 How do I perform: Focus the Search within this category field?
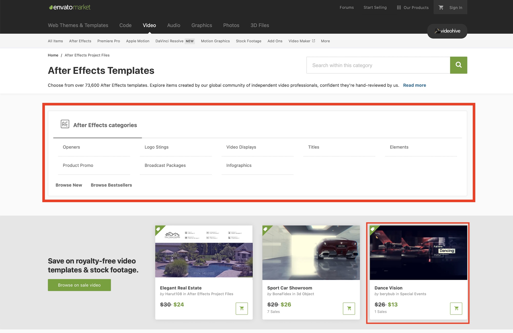click(378, 65)
